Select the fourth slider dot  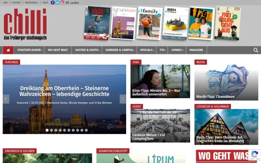[60, 130]
